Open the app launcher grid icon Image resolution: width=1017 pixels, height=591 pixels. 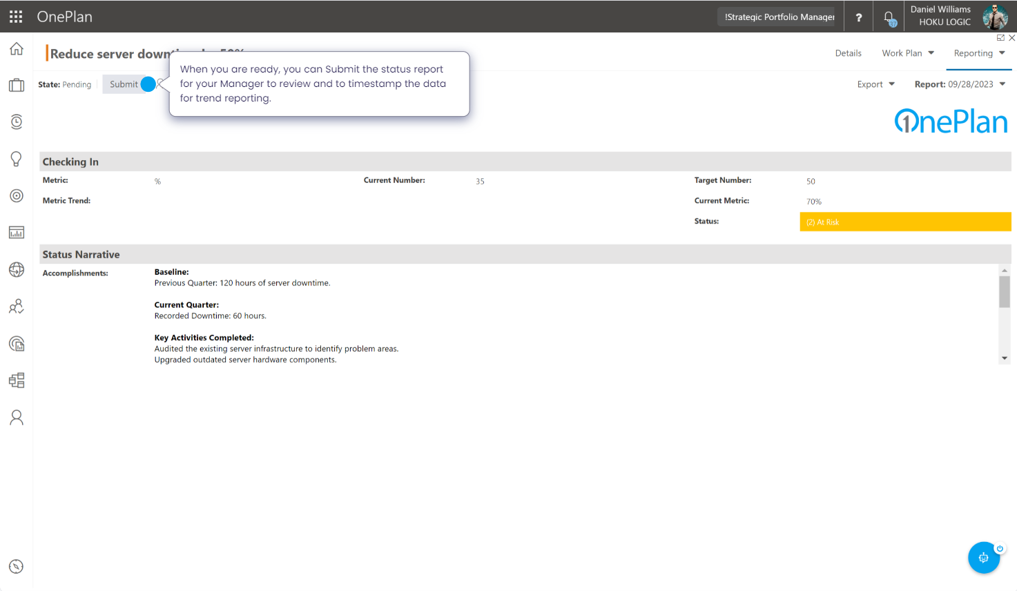click(16, 17)
